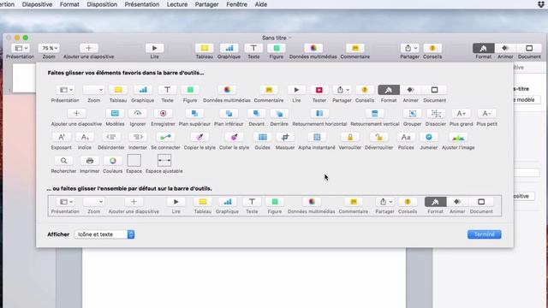Image resolution: width=548 pixels, height=308 pixels.
Task: Select the Modèles icon in palette
Action: (x=115, y=114)
